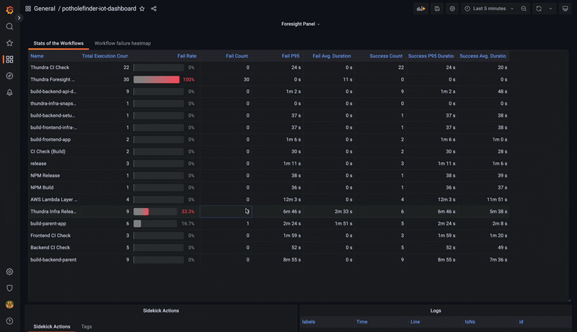Select the build-frontend-app row name

pos(50,140)
